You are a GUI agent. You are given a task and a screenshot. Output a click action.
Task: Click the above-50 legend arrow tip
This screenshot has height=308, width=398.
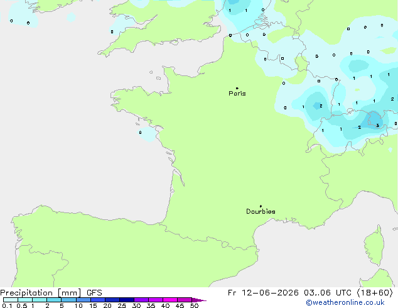(199, 300)
